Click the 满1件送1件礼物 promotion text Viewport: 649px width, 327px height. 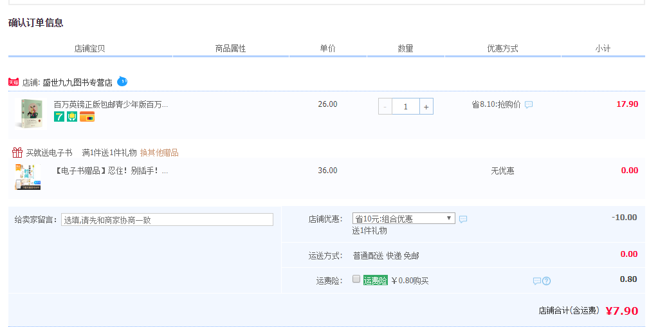(109, 153)
